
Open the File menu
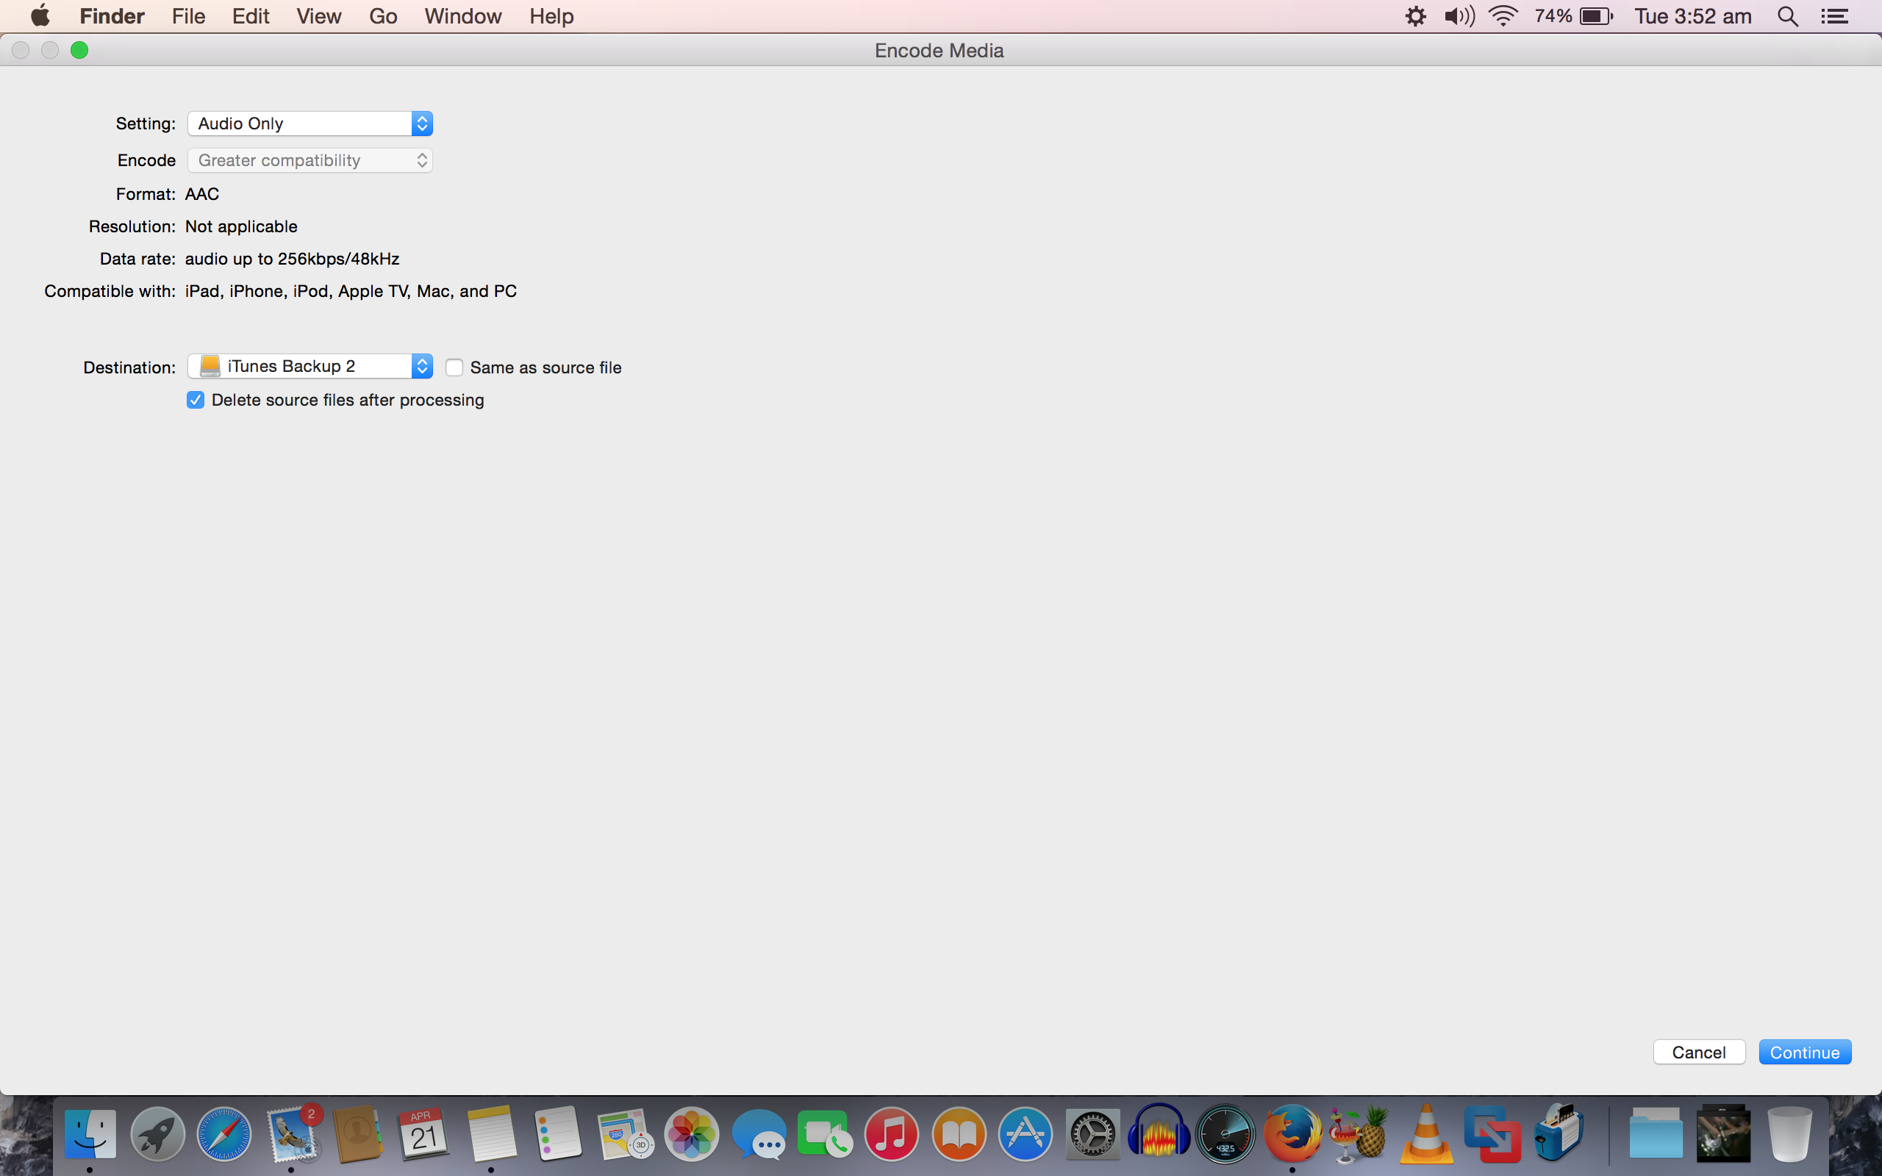188,16
